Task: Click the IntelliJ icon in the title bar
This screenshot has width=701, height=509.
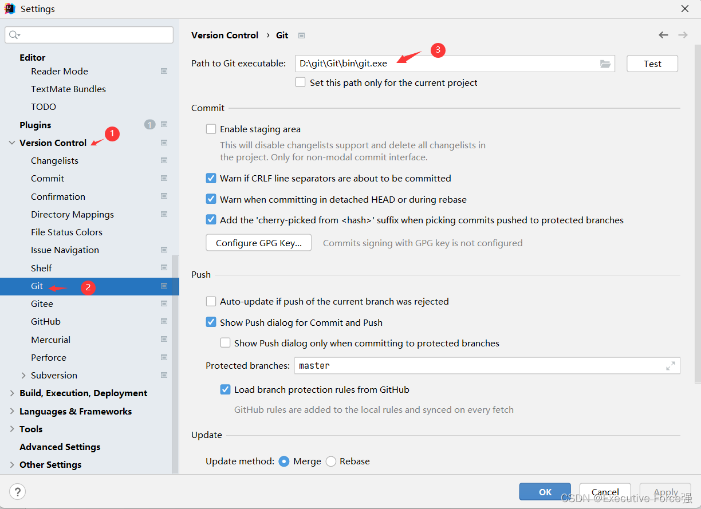Action: 10,9
